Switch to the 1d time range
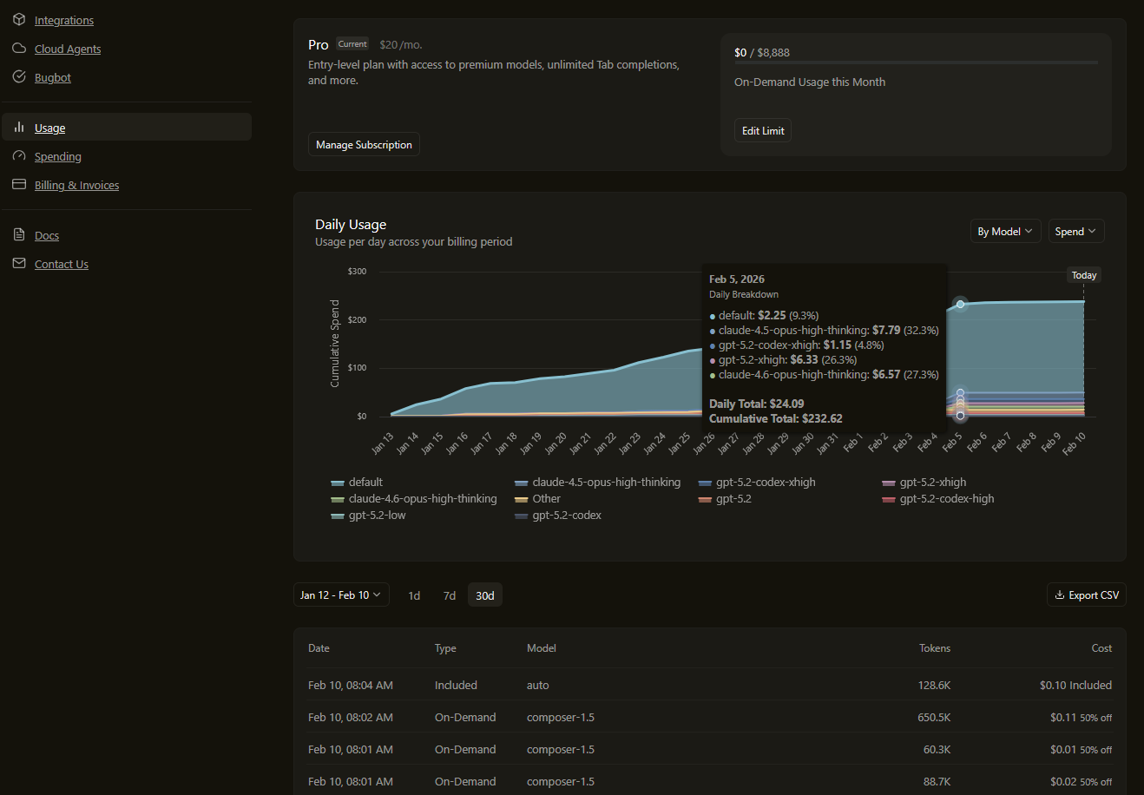Viewport: 1144px width, 795px height. [414, 596]
